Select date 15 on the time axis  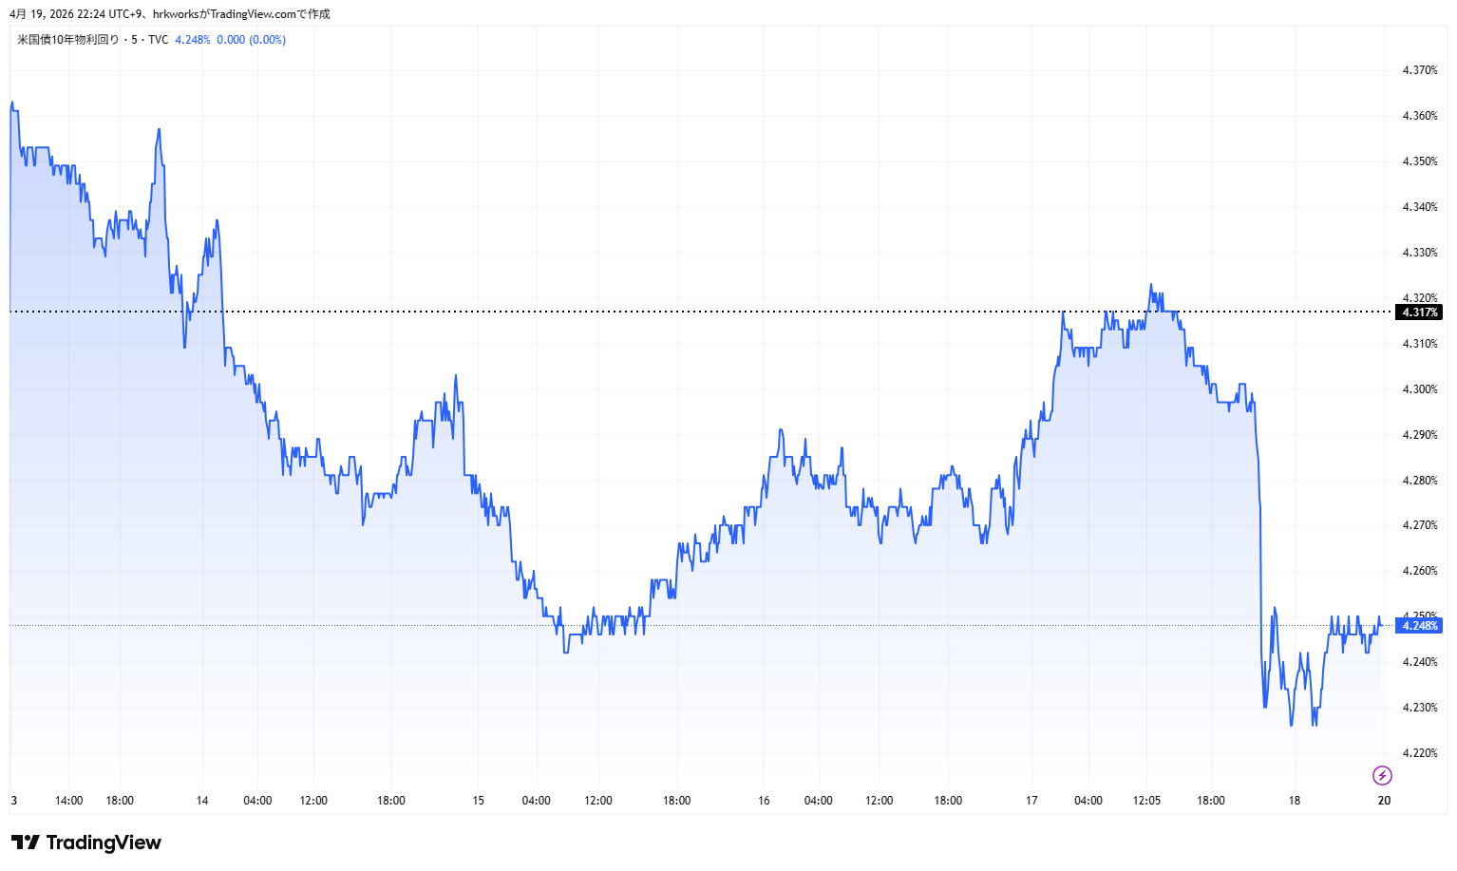pos(478,801)
